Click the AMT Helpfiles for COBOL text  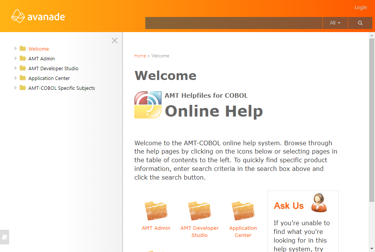click(206, 95)
